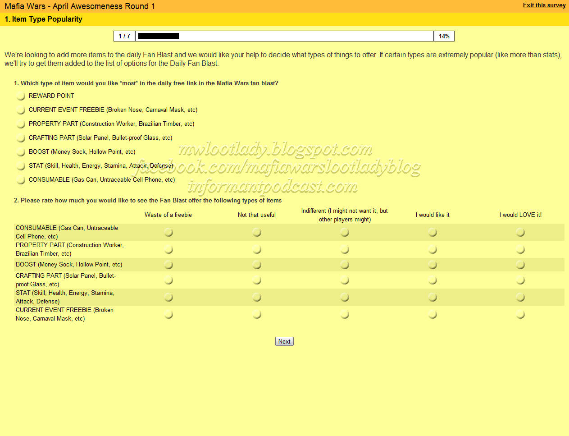The height and width of the screenshot is (436, 569).
Task: Rate BOOST as Not that useful
Action: tap(257, 265)
